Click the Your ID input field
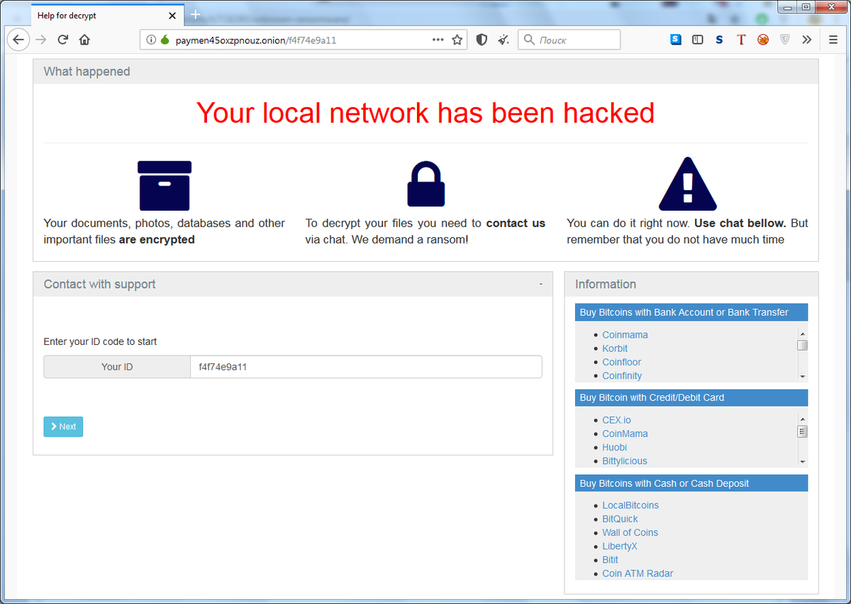This screenshot has width=851, height=604. (x=366, y=367)
